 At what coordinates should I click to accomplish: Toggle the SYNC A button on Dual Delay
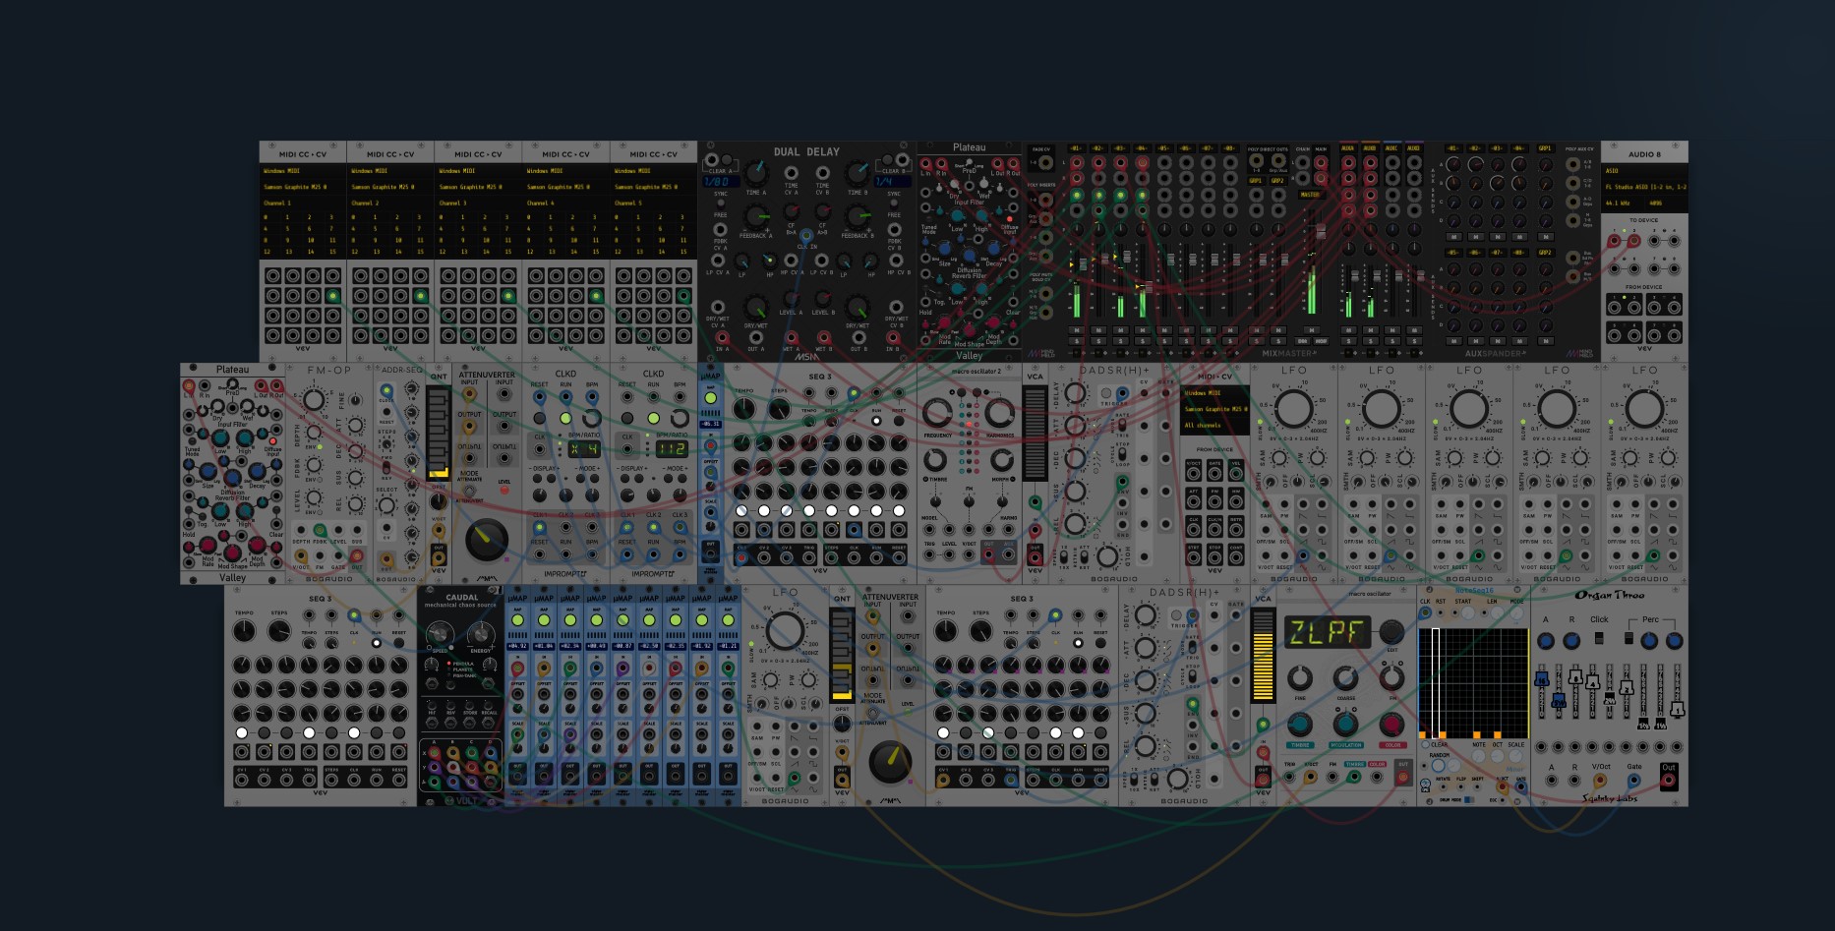721,203
